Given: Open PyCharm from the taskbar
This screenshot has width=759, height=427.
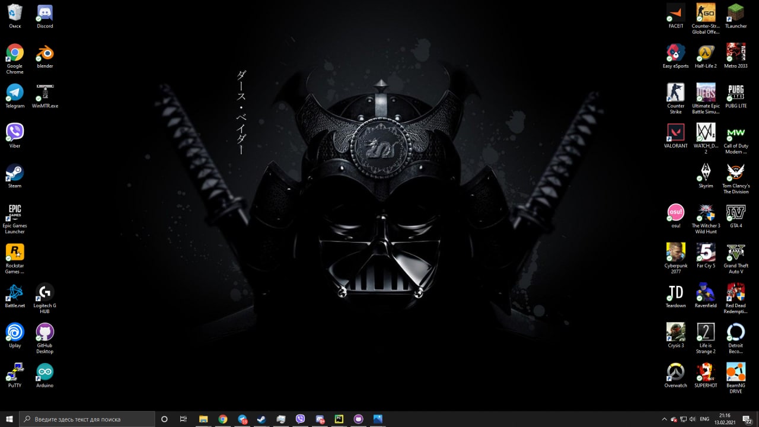Looking at the screenshot, I should pyautogui.click(x=339, y=419).
